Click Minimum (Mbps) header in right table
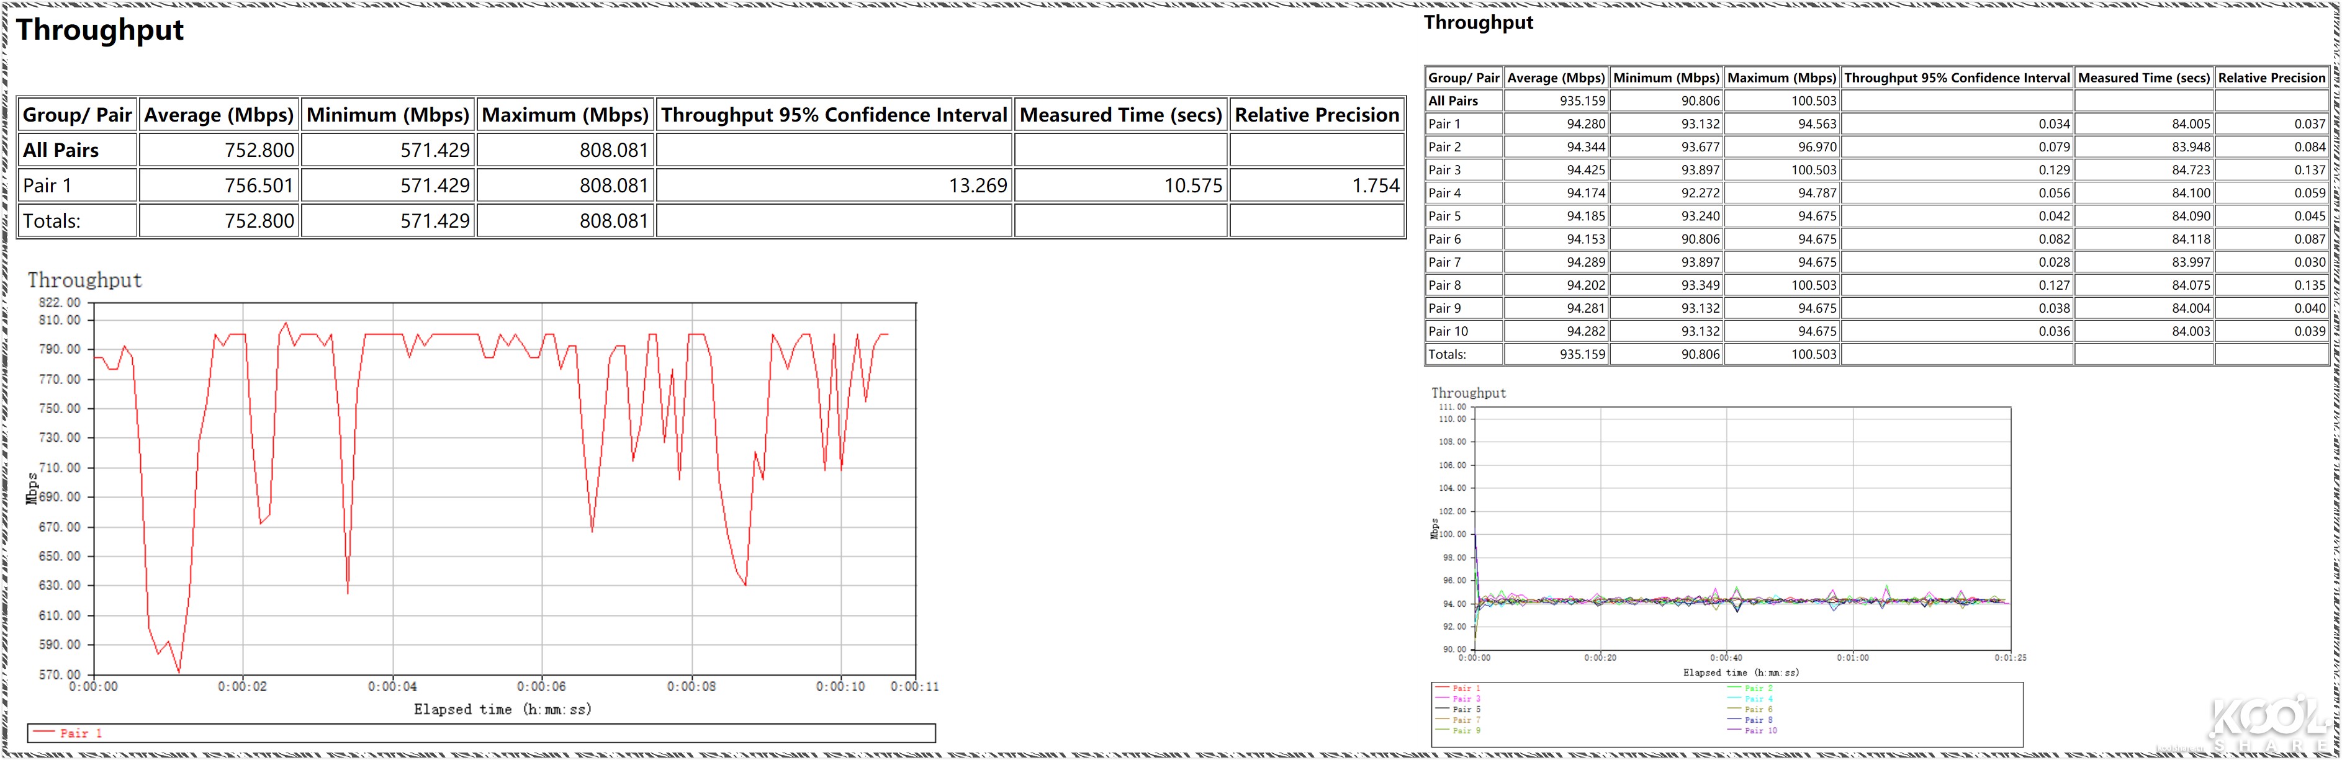 tap(1665, 78)
